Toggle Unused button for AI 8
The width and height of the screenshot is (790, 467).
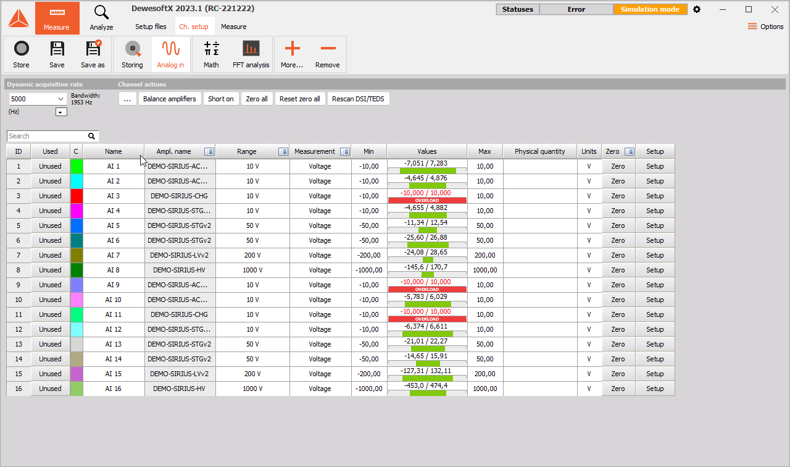[51, 270]
